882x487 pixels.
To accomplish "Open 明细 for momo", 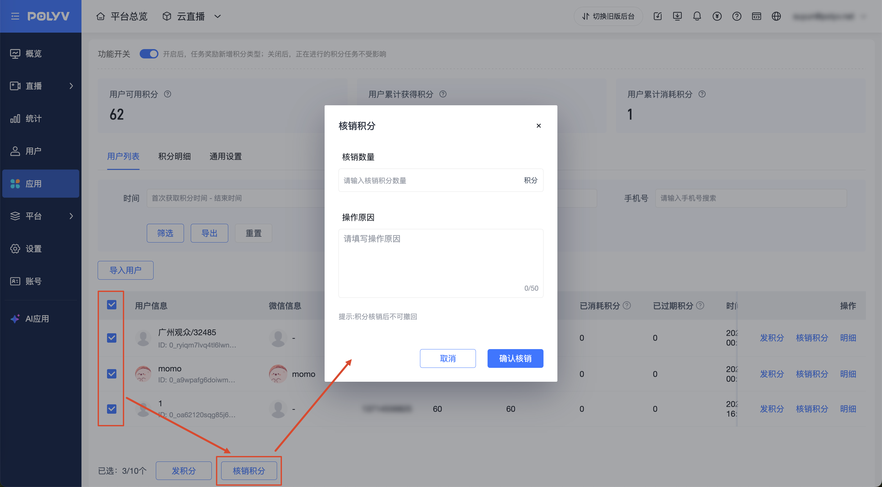I will click(x=848, y=374).
